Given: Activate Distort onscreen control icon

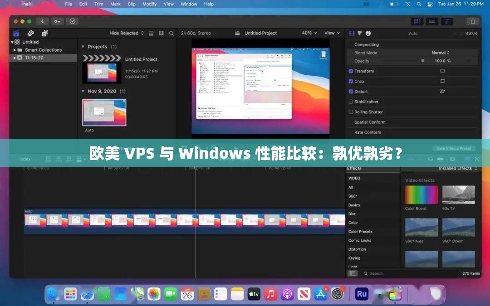Looking at the screenshot, I should tap(442, 92).
